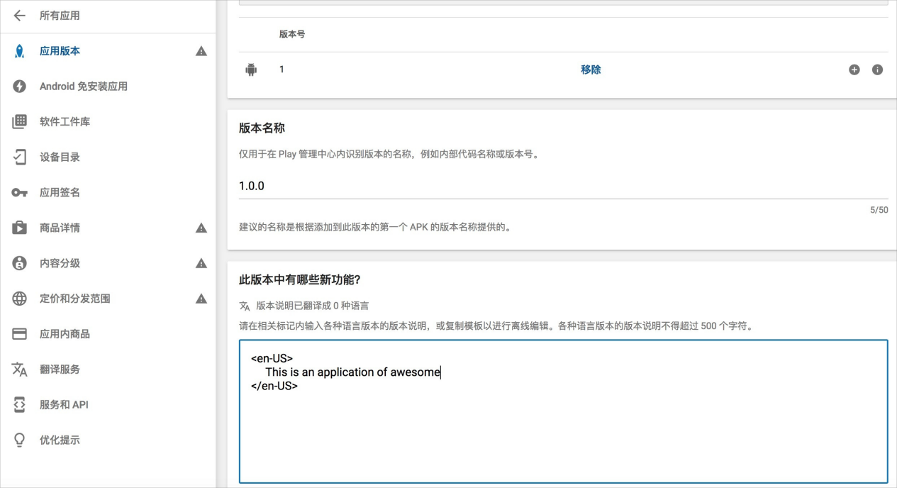Image resolution: width=897 pixels, height=488 pixels.
Task: Click the 内容分级 rating icon
Action: pyautogui.click(x=19, y=263)
